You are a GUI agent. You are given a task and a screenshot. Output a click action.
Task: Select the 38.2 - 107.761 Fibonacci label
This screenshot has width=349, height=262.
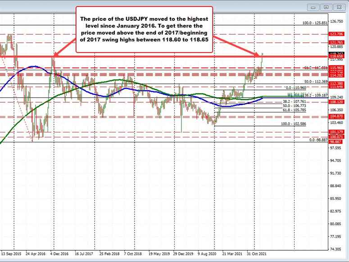coord(295,102)
